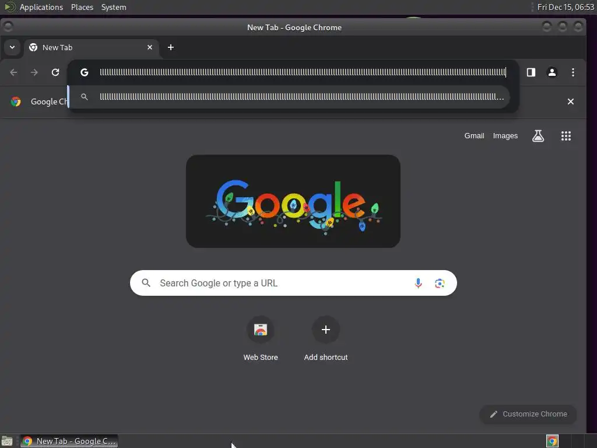Go forward with the forward arrow
597x448 pixels.
click(34, 72)
